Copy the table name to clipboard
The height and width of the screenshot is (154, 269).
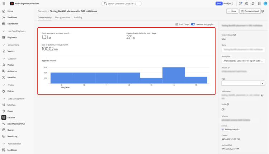(x=263, y=95)
